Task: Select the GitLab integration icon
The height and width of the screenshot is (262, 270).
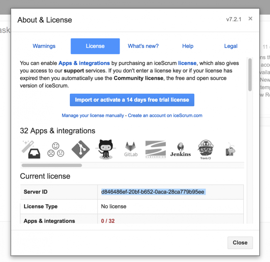Action: 130,149
